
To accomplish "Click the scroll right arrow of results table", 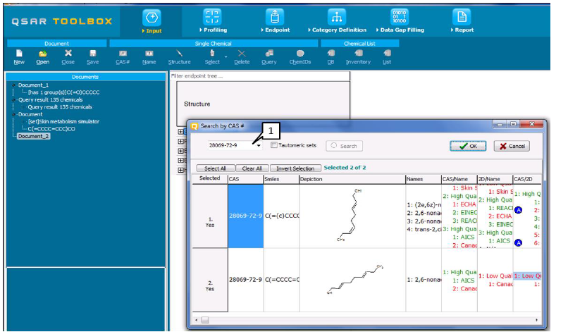I will point(536,320).
